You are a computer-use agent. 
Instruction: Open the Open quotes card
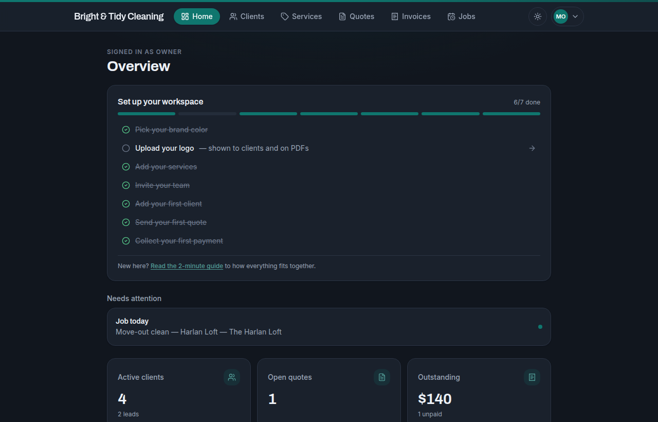(329, 390)
